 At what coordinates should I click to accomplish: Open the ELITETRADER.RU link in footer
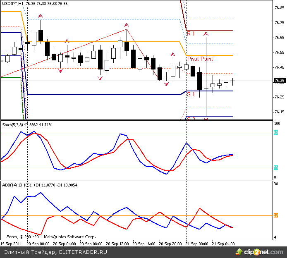pyautogui.click(x=83, y=252)
